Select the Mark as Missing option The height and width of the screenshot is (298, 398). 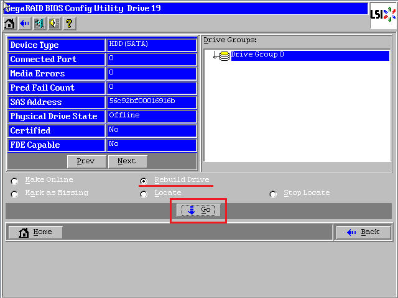[x=15, y=194]
